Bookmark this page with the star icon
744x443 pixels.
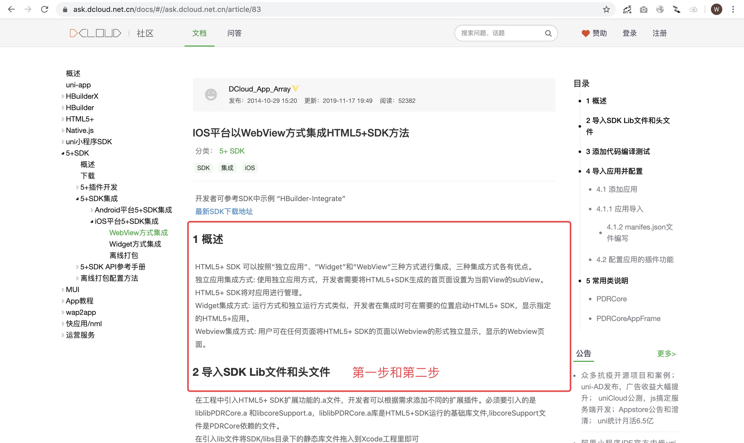pos(606,10)
